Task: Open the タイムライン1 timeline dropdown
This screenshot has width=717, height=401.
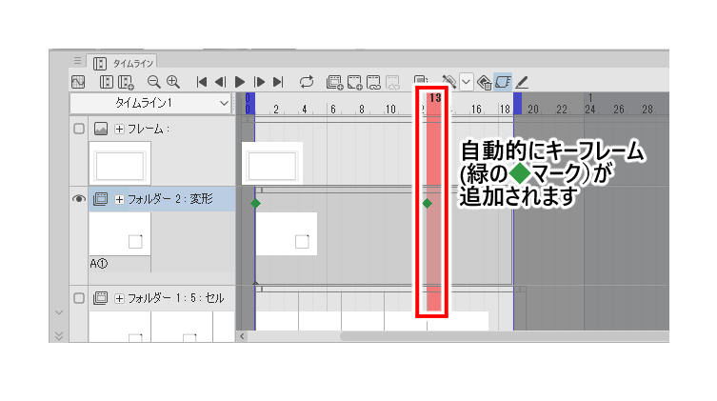Action: pyautogui.click(x=225, y=102)
